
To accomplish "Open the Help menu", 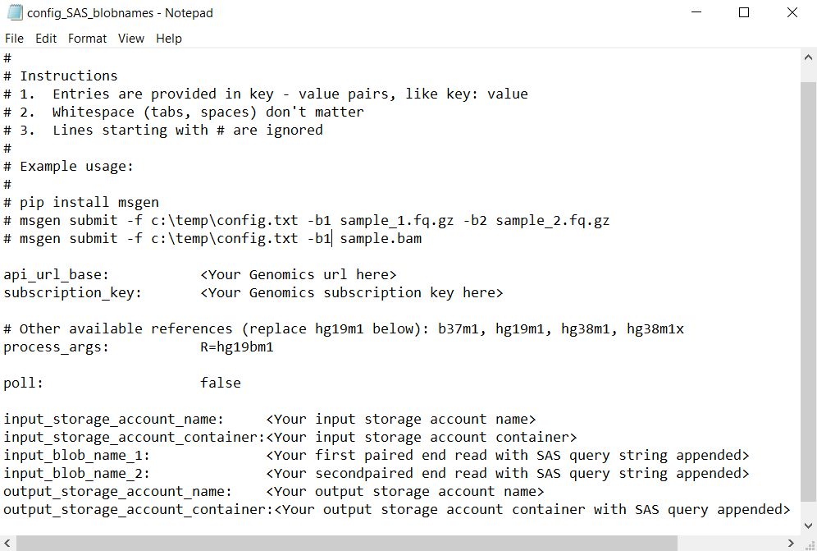I will pos(168,38).
